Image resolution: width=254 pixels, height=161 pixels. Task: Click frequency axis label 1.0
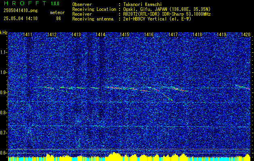4,72
